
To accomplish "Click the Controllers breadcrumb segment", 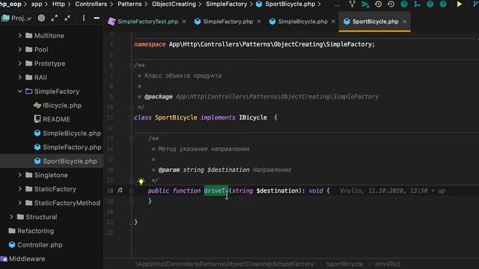I will pyautogui.click(x=91, y=4).
